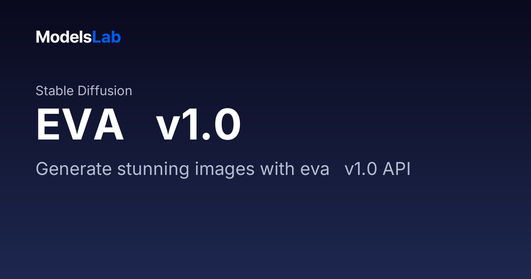The height and width of the screenshot is (279, 531).
Task: Click the big "0" ending the heading
Action: (x=227, y=125)
